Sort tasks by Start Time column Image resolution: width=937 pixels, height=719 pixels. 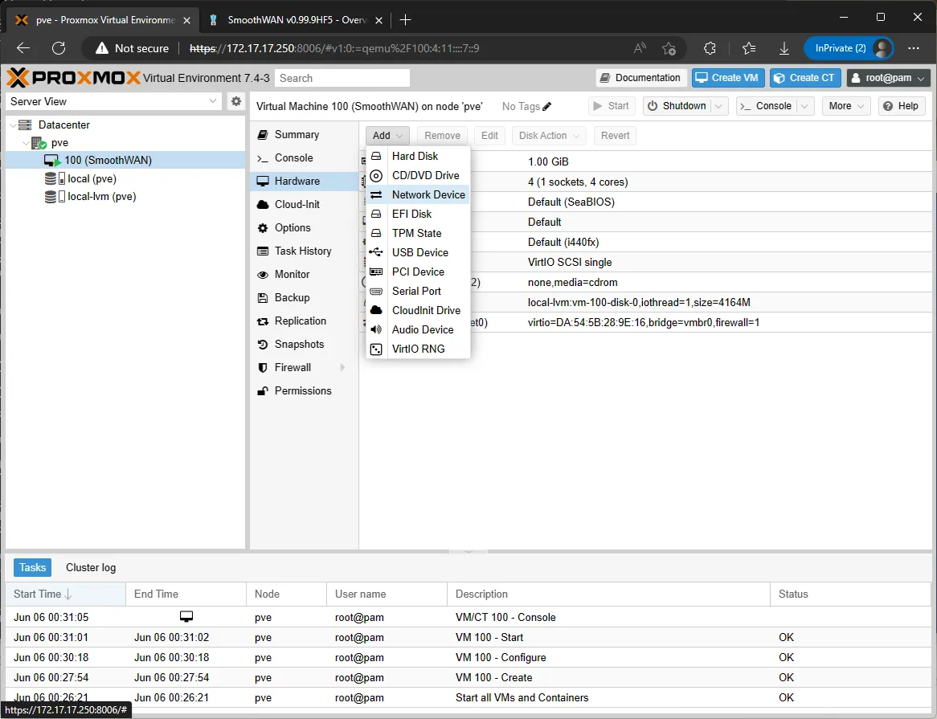pos(66,594)
